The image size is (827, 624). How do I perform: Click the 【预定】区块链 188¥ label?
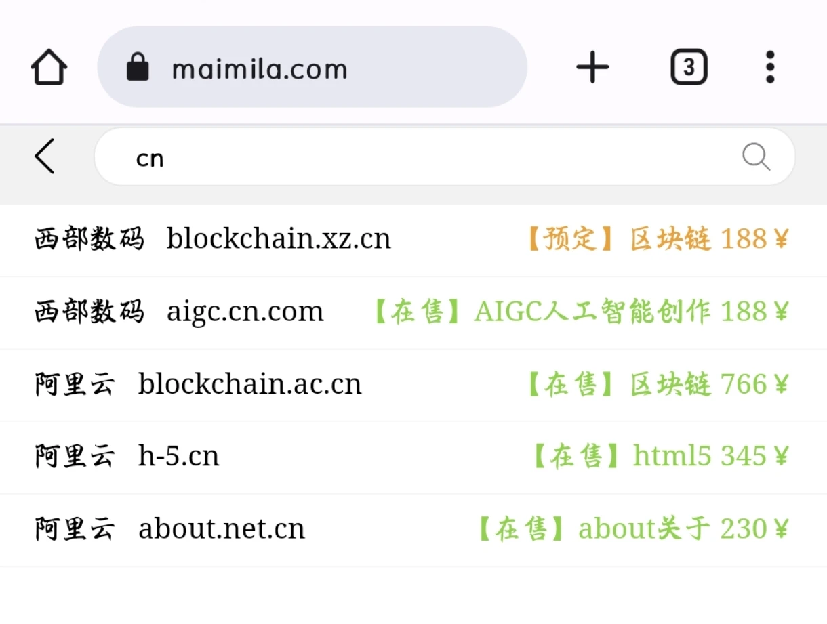click(656, 239)
